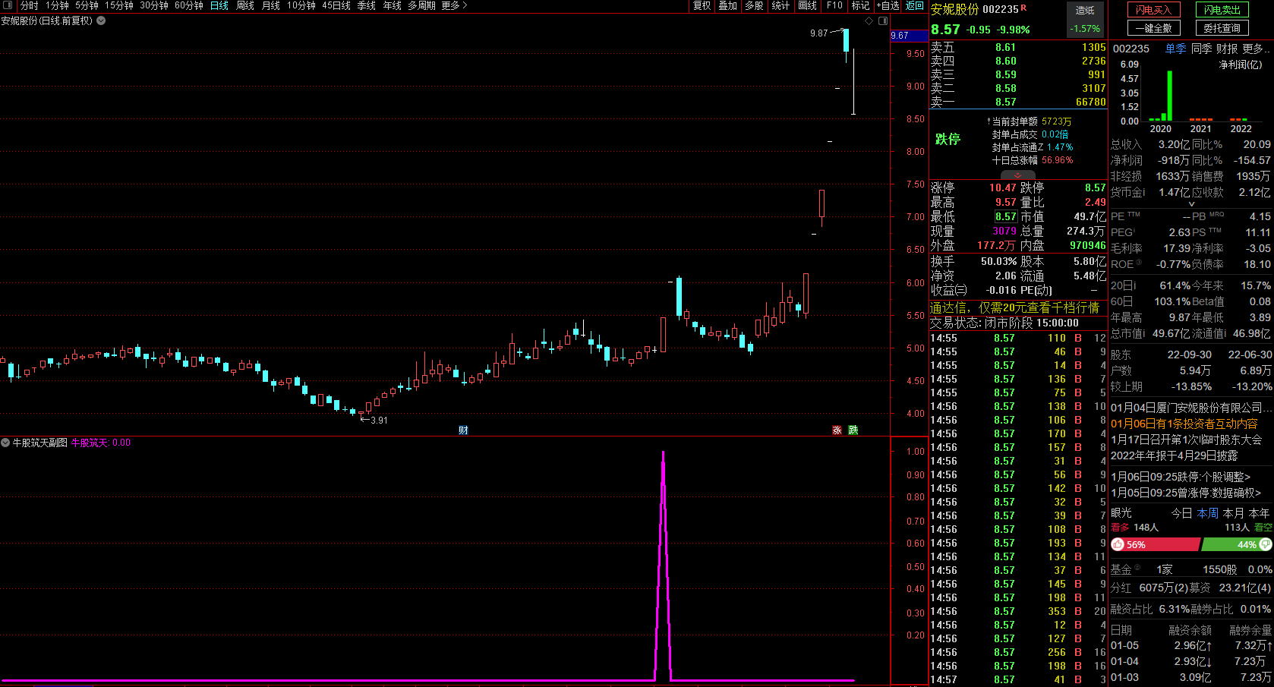Expand the financial data chevron below 货币金
This screenshot has width=1274, height=687.
click(1191, 203)
